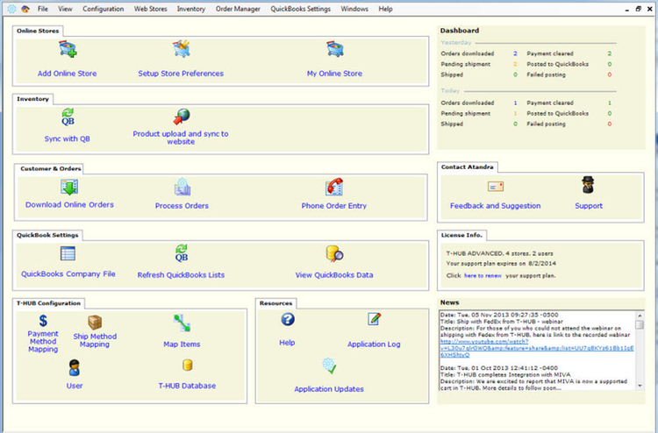The image size is (658, 433).
Task: Click the Application Updates link text
Action: click(329, 389)
